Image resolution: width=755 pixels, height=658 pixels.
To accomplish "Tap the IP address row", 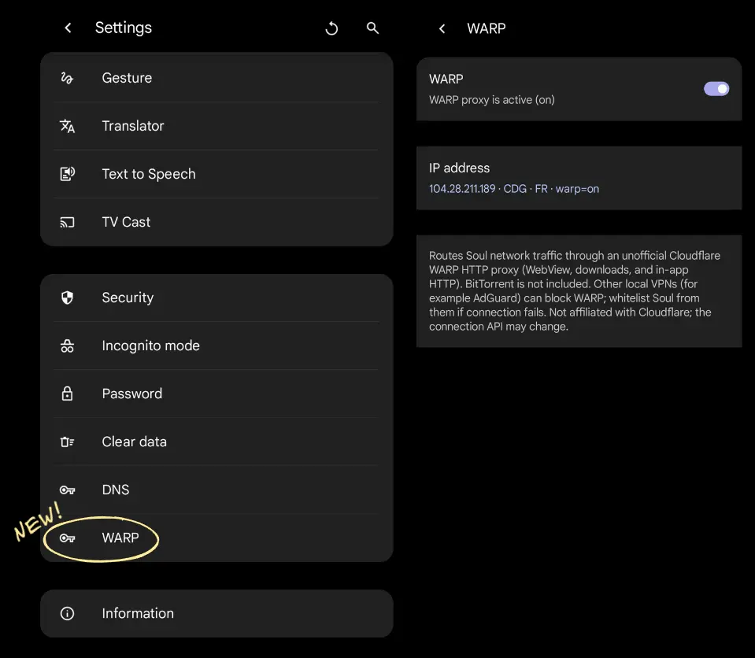I will [579, 178].
